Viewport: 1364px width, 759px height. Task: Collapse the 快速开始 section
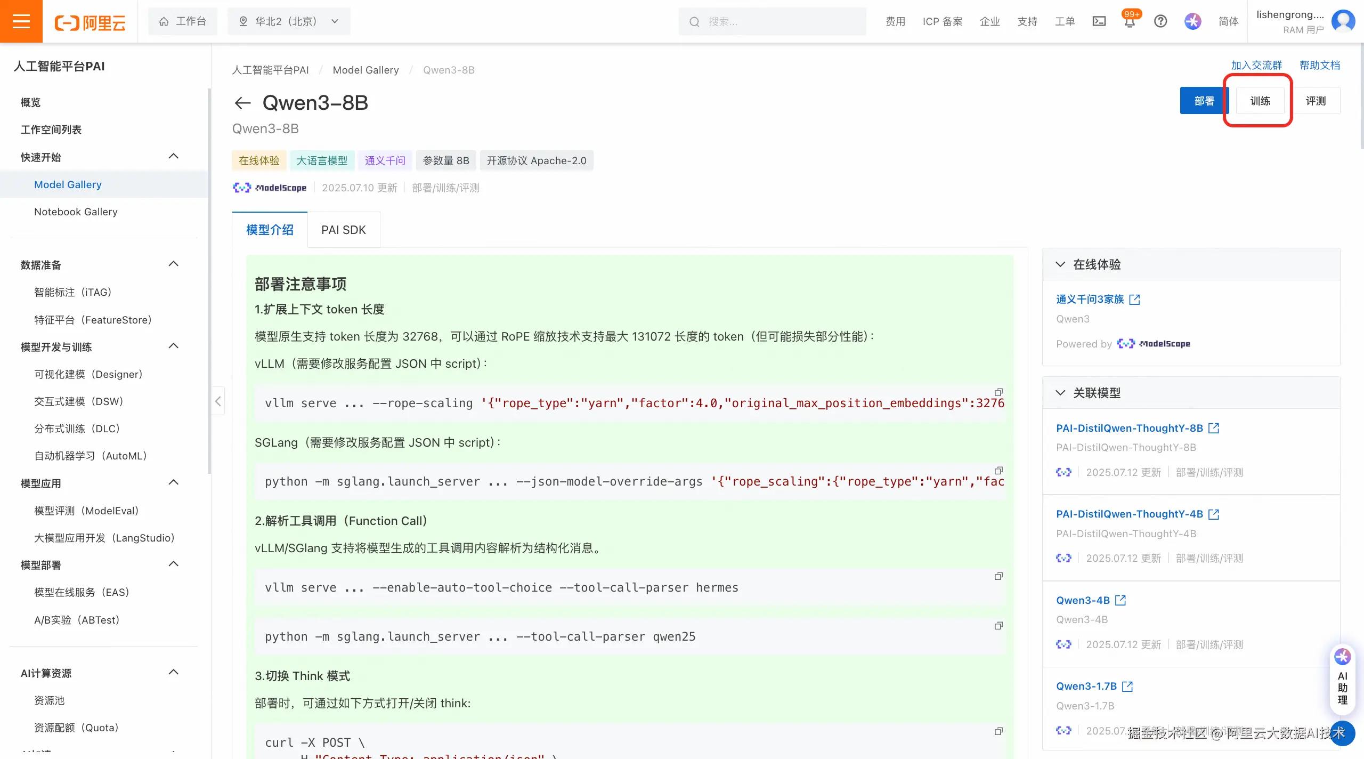click(174, 156)
